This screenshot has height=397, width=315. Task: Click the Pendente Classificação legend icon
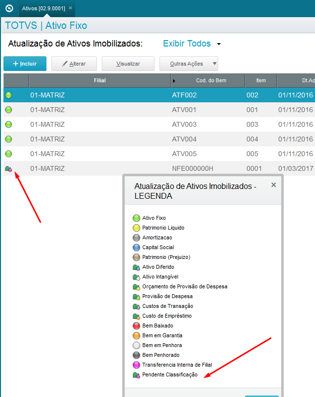pos(136,375)
